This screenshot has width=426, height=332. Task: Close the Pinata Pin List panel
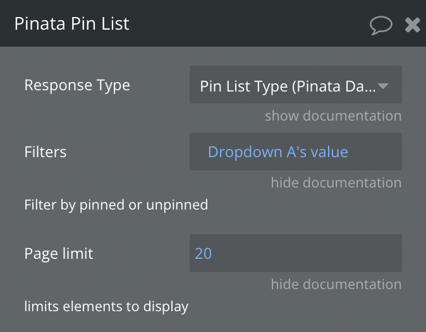[413, 25]
